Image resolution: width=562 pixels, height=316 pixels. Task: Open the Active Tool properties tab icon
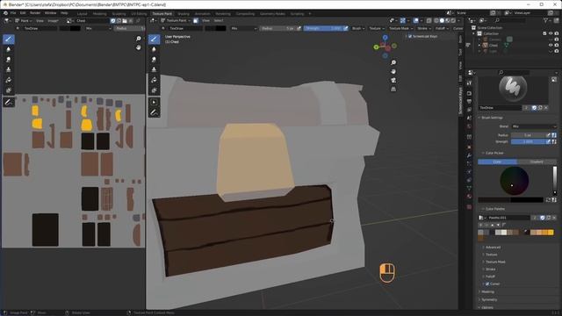[469, 83]
